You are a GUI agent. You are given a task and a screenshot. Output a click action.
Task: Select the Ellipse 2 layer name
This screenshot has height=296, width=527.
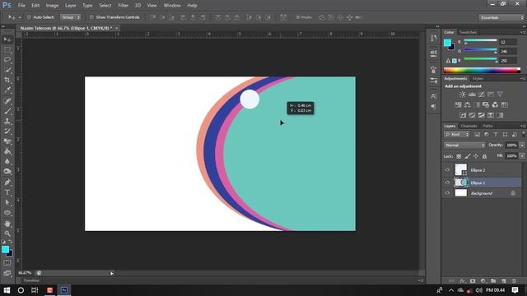478,170
